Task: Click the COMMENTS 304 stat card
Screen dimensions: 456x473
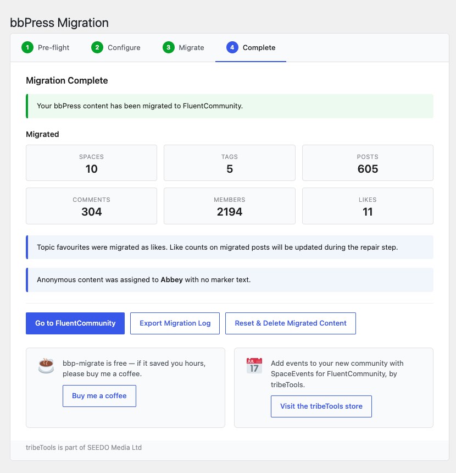Action: [x=91, y=206]
